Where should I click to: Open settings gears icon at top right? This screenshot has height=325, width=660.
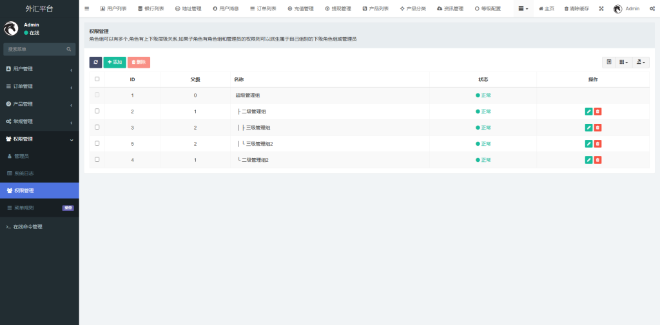pyautogui.click(x=652, y=8)
